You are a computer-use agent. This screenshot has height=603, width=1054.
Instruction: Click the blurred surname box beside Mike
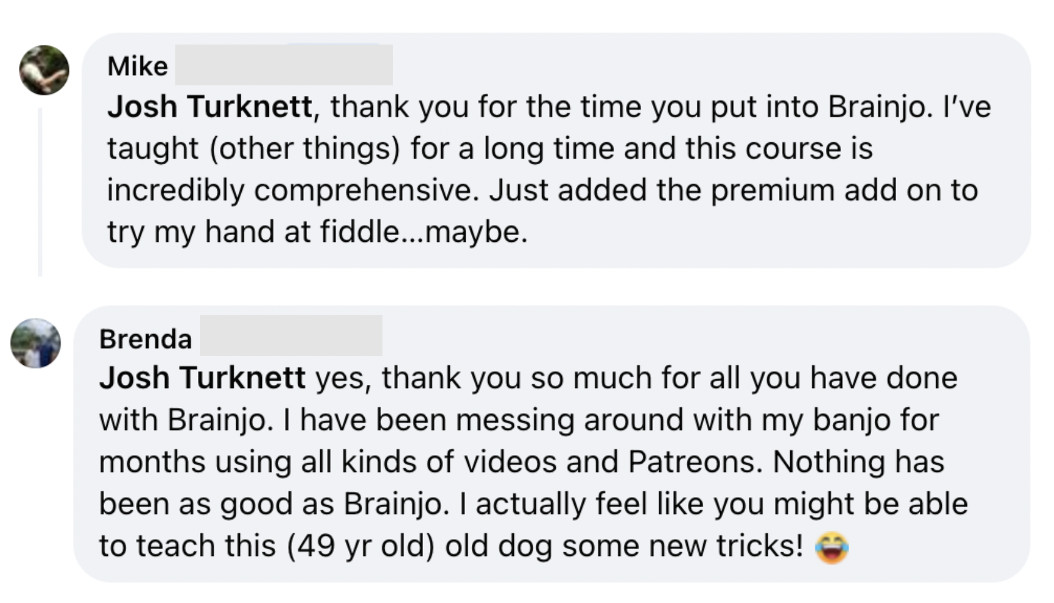coord(284,65)
